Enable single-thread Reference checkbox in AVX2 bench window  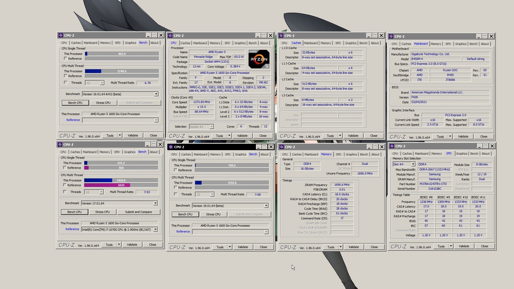(x=66, y=58)
